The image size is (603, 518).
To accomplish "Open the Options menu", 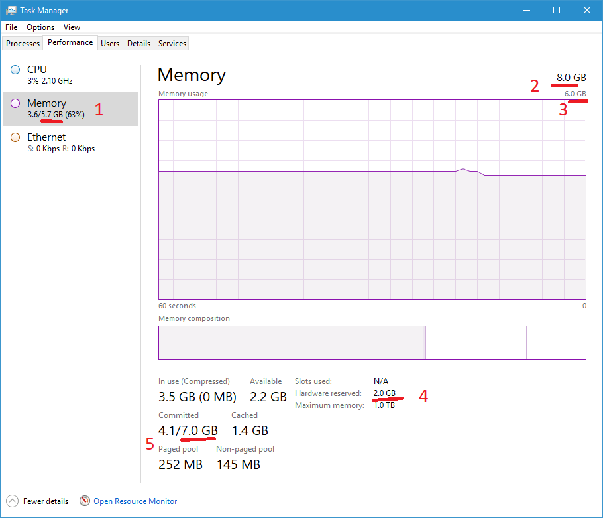I will [x=40, y=27].
